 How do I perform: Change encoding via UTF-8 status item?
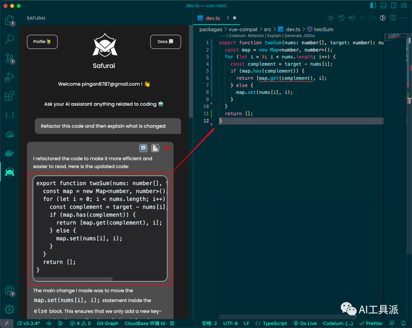click(230, 323)
